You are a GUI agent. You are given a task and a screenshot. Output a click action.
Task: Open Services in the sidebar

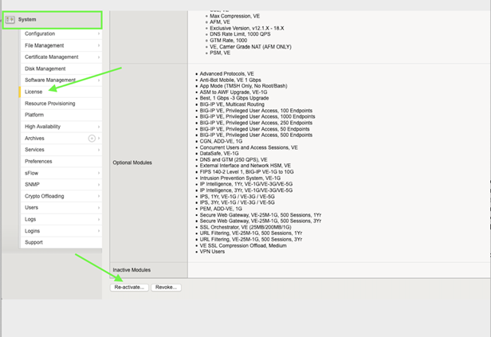(61, 150)
